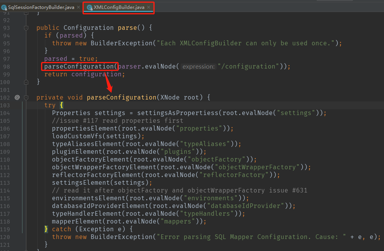This screenshot has height=251, width=384.
Task: Click the parse method name on line 93
Action: click(x=127, y=28)
